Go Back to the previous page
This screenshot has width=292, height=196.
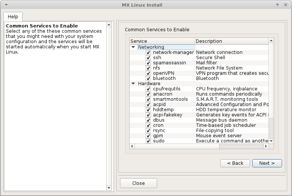click(x=235, y=163)
